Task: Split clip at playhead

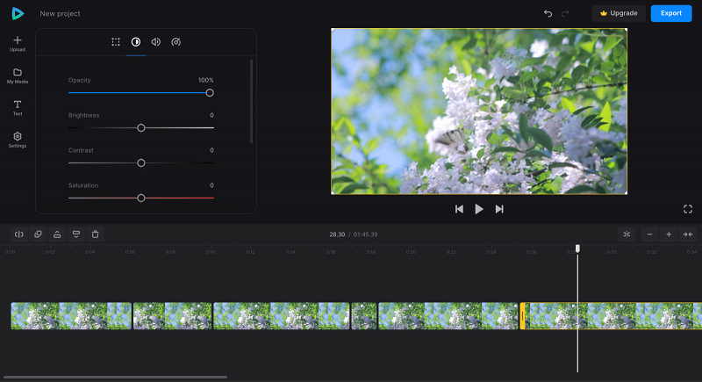Action: pyautogui.click(x=18, y=234)
